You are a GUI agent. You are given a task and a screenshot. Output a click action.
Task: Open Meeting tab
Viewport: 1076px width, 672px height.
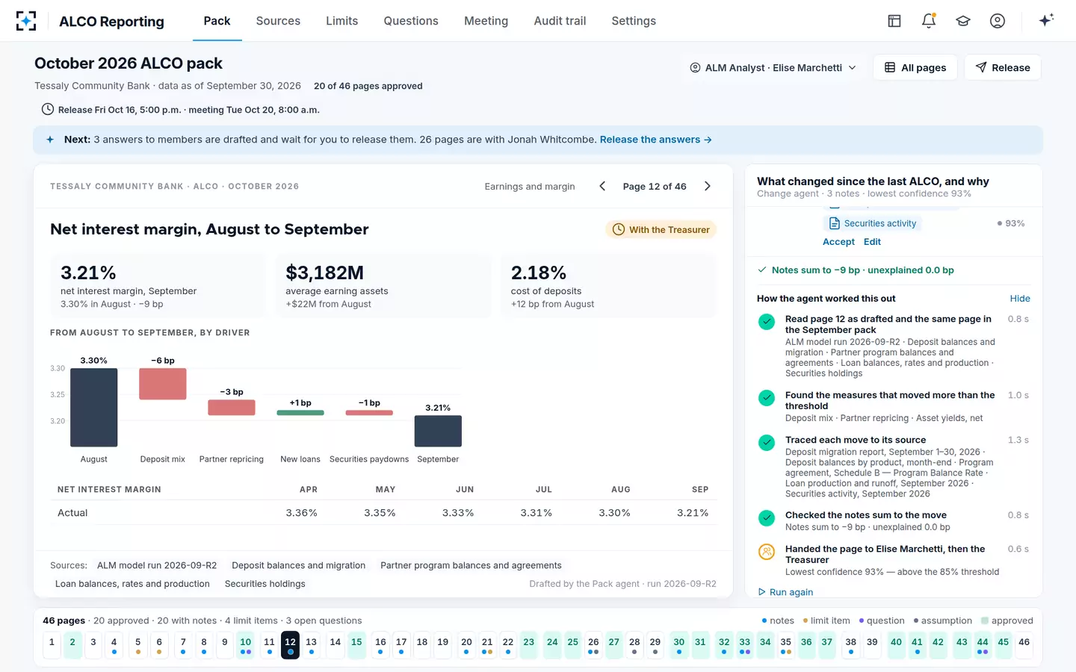(486, 21)
